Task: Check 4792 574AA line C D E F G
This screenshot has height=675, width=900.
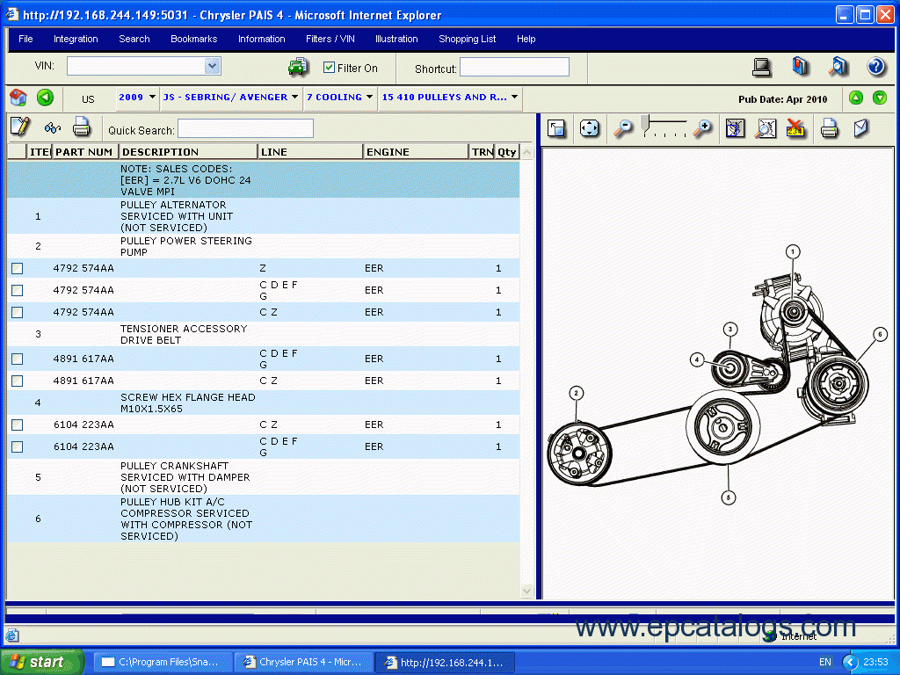Action: point(18,290)
